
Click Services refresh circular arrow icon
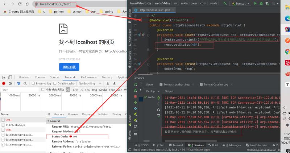pos(135,127)
